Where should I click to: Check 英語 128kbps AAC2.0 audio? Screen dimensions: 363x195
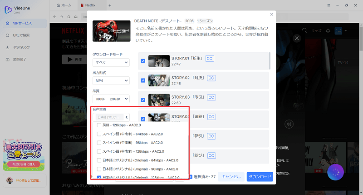point(99,125)
